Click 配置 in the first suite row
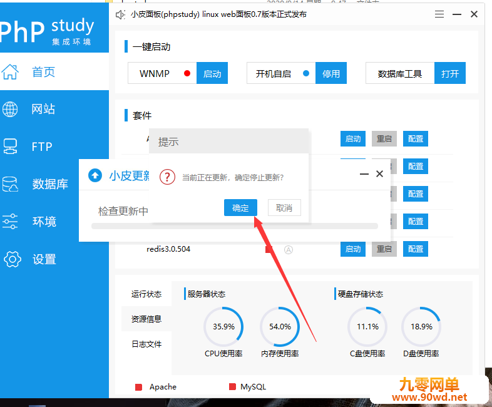Viewport: 492px width, 407px height. 416,139
